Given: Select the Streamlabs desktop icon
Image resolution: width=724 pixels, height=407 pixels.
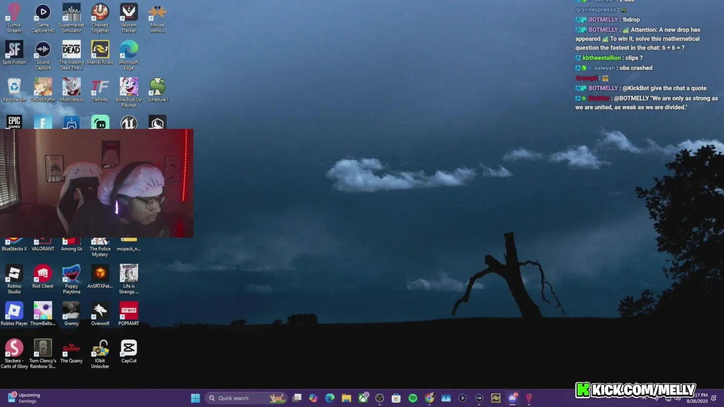Looking at the screenshot, I should 100,122.
